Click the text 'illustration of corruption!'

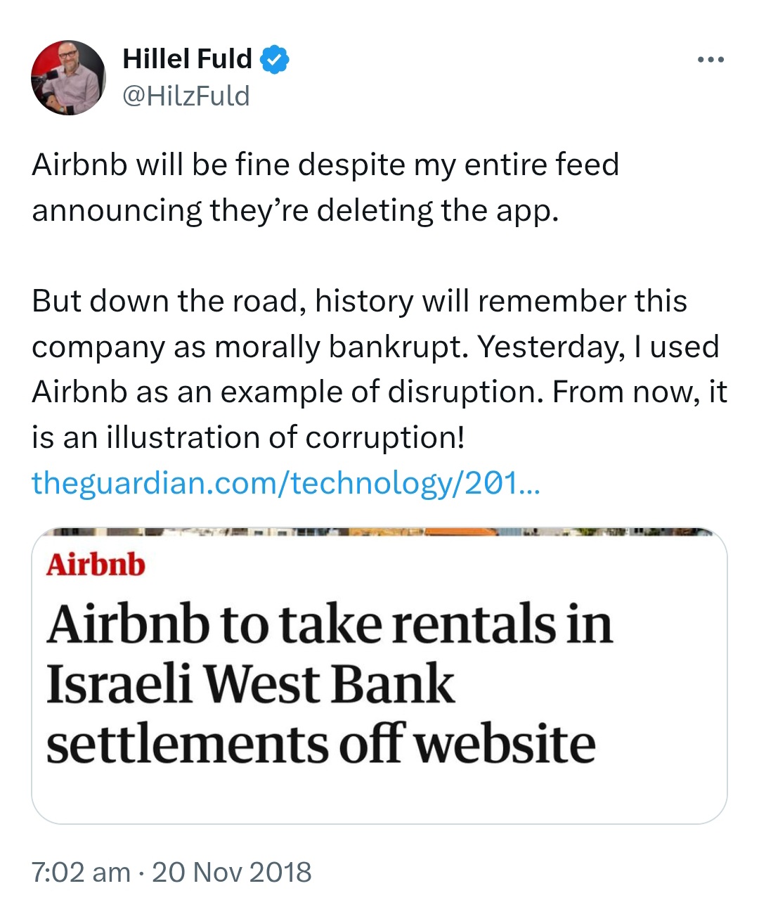coord(285,438)
